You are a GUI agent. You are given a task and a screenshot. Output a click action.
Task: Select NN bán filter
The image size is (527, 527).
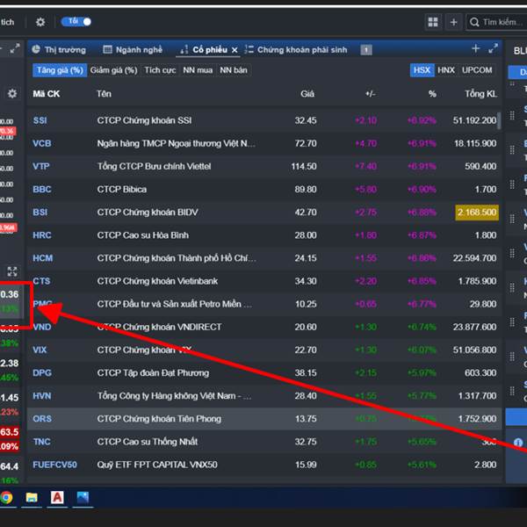point(234,70)
